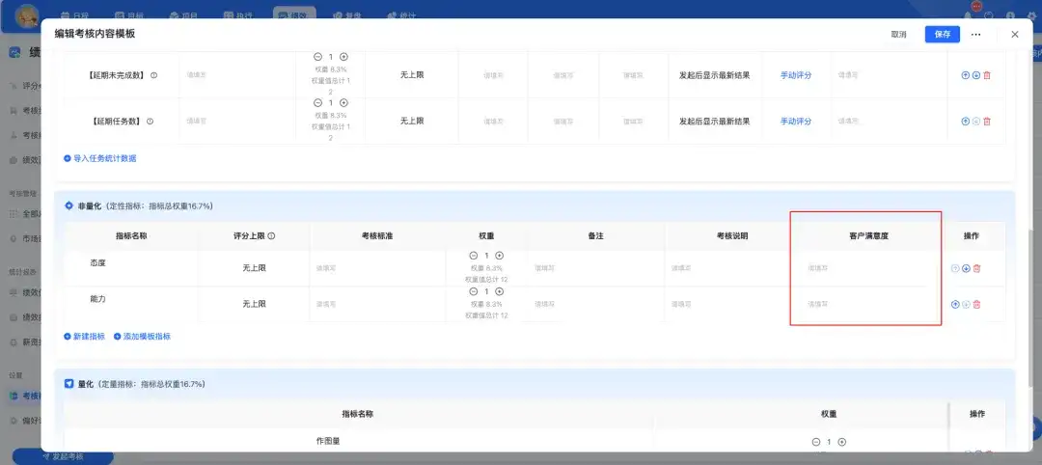Screen dimensions: 1042x465
Task: Decrease weight of 态度 indicator
Action: (x=474, y=256)
